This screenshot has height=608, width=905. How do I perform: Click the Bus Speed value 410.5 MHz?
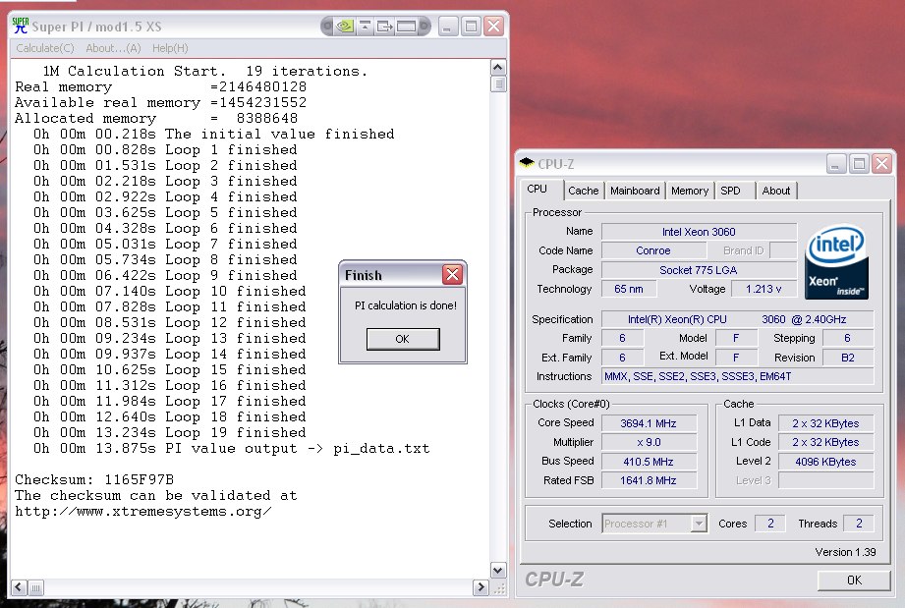pos(649,462)
